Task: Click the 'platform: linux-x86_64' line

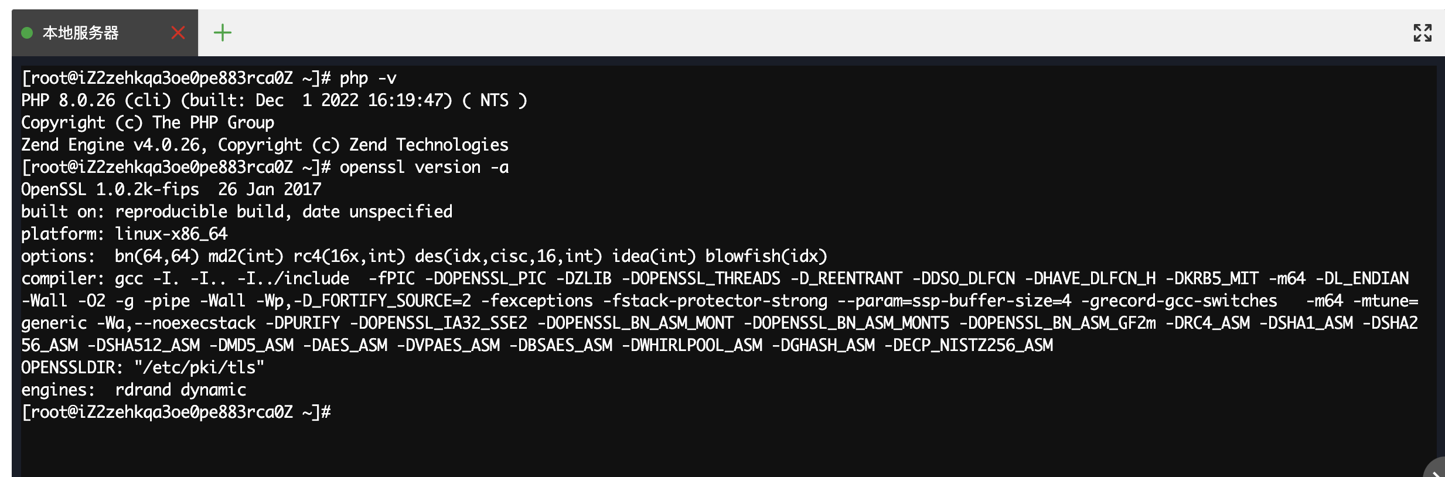Action: (124, 234)
